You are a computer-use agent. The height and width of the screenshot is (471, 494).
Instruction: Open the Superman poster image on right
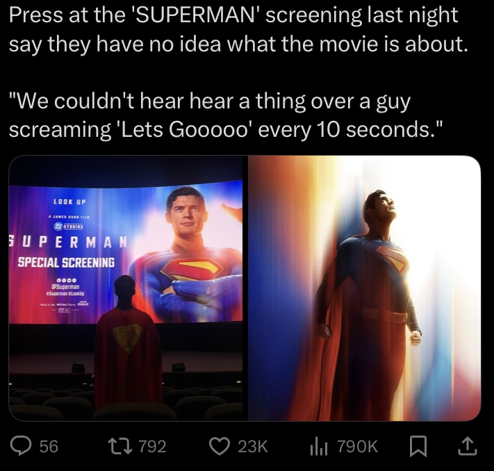click(x=365, y=288)
